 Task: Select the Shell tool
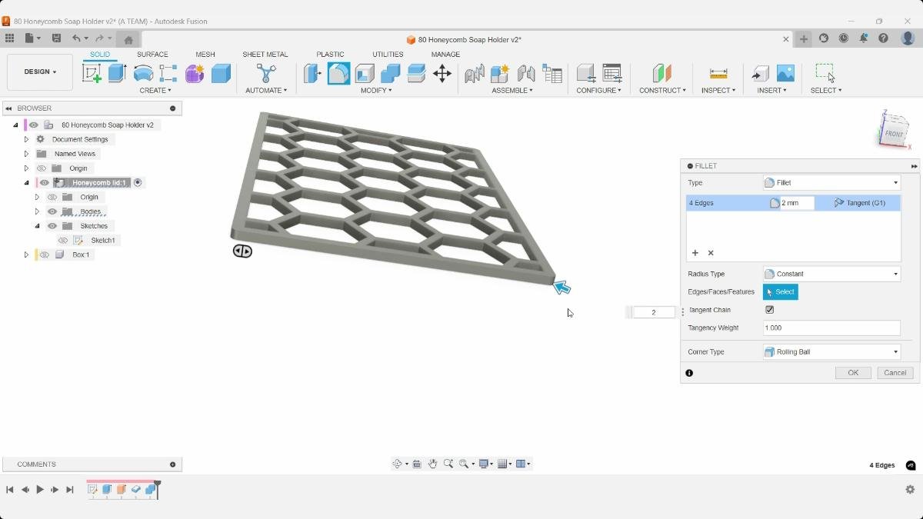(x=365, y=73)
